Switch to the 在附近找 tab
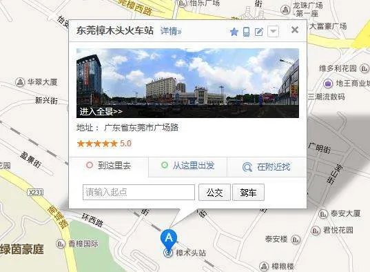This screenshot has height=272, width=370. click(267, 167)
